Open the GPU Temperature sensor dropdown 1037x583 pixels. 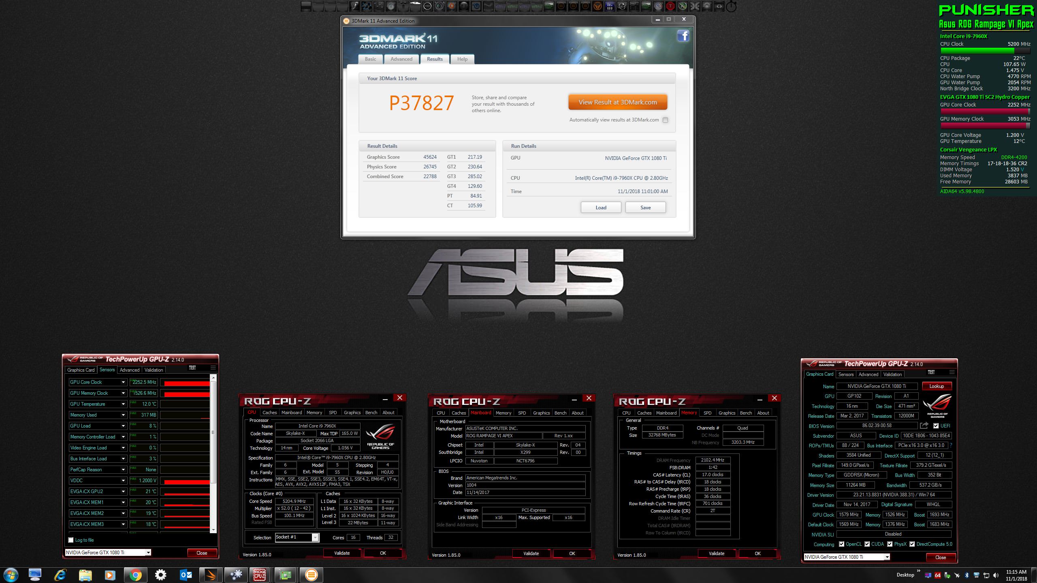tap(123, 404)
